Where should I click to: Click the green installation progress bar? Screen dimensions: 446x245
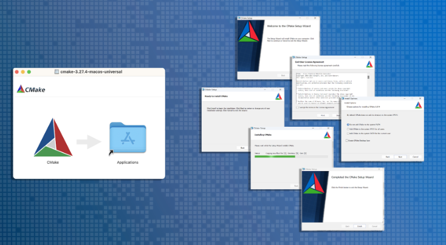(x=275, y=156)
